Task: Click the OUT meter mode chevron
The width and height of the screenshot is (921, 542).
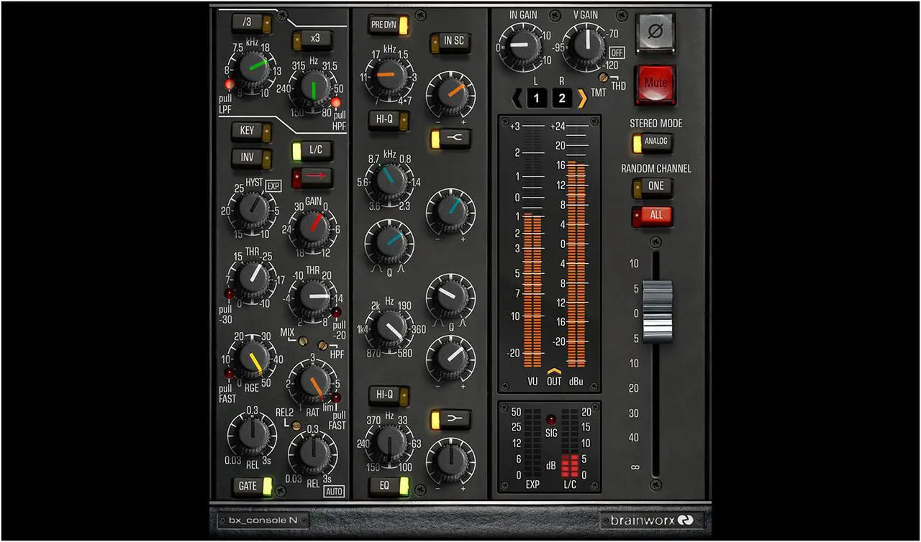Action: tap(554, 371)
